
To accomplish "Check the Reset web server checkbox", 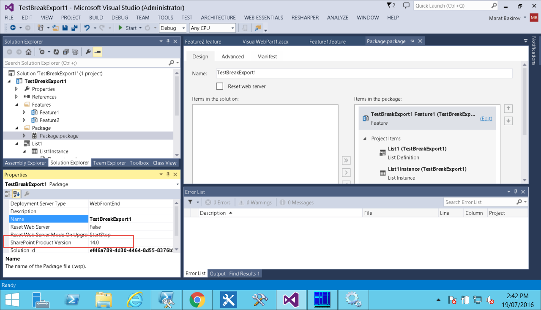I will 220,86.
